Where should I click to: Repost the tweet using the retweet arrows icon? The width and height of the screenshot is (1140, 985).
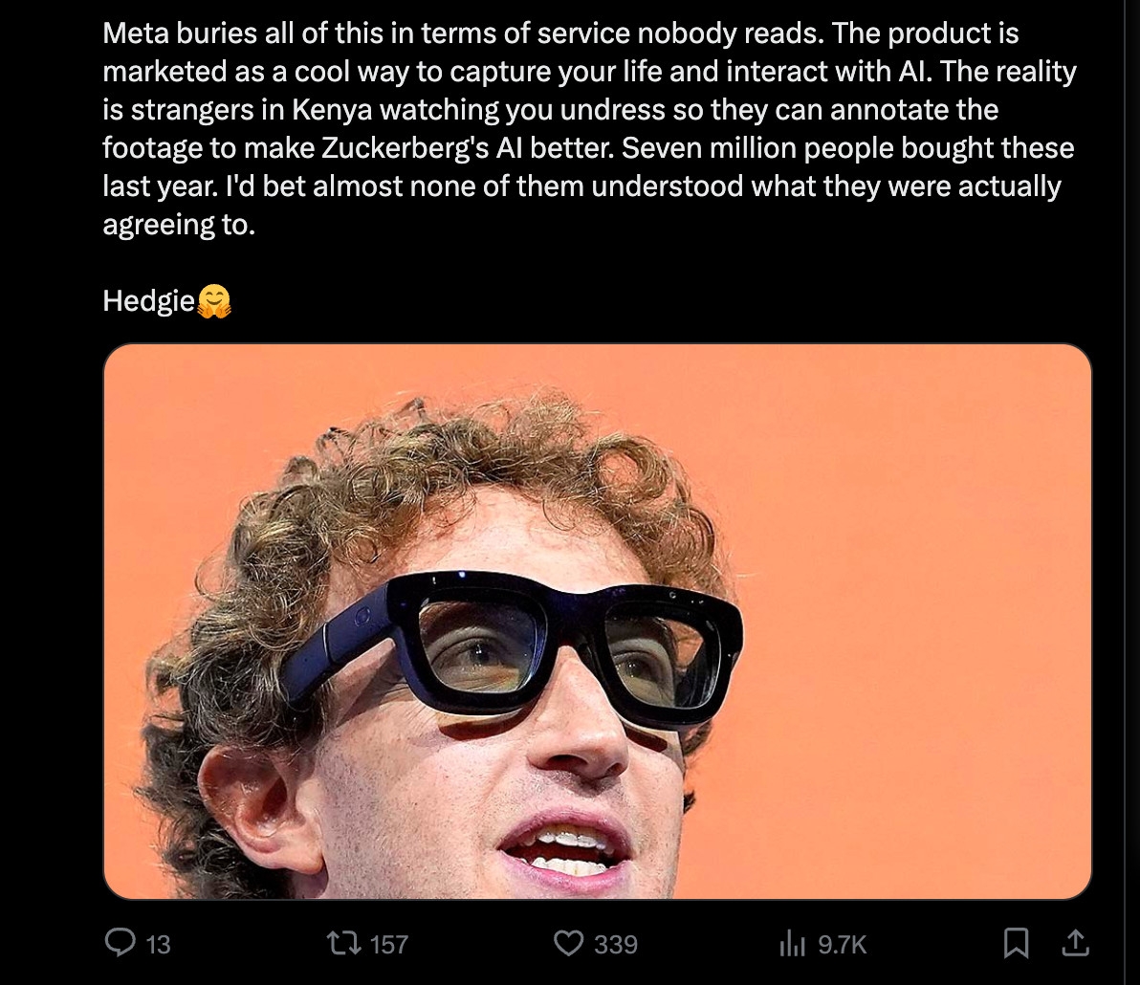344,944
